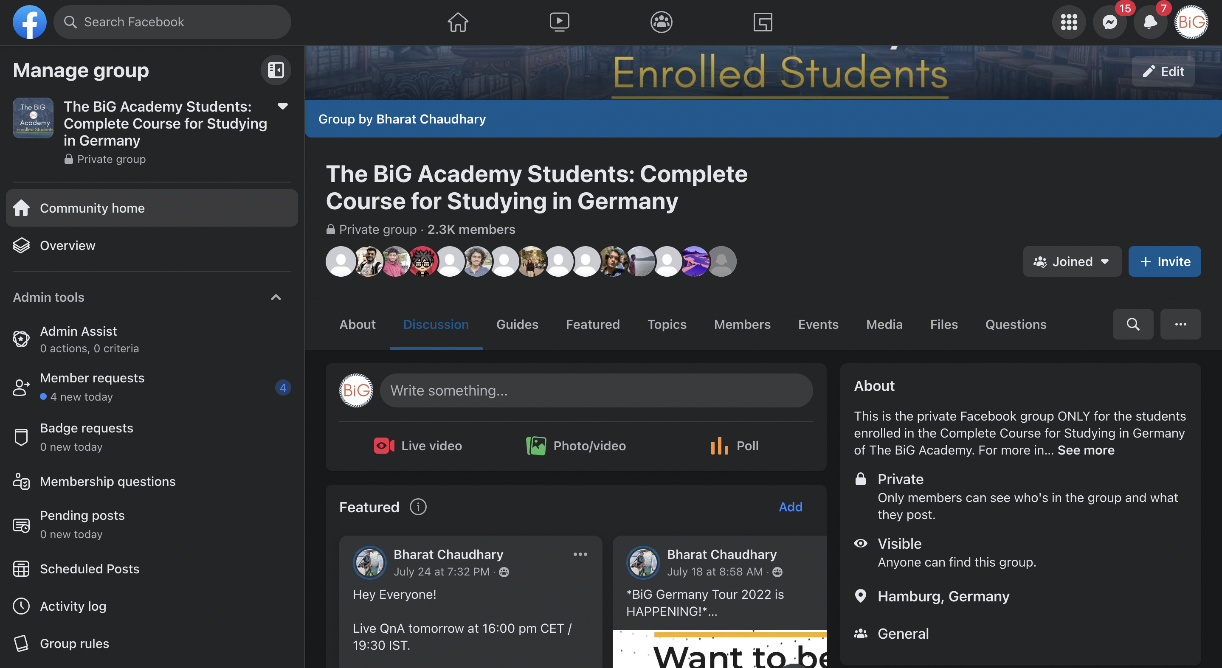Open Admin Assist tool

[152, 339]
